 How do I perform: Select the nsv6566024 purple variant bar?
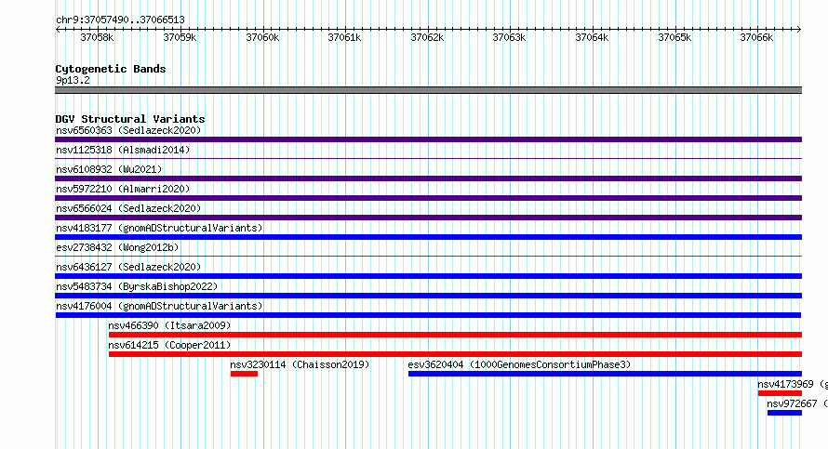[x=428, y=218]
